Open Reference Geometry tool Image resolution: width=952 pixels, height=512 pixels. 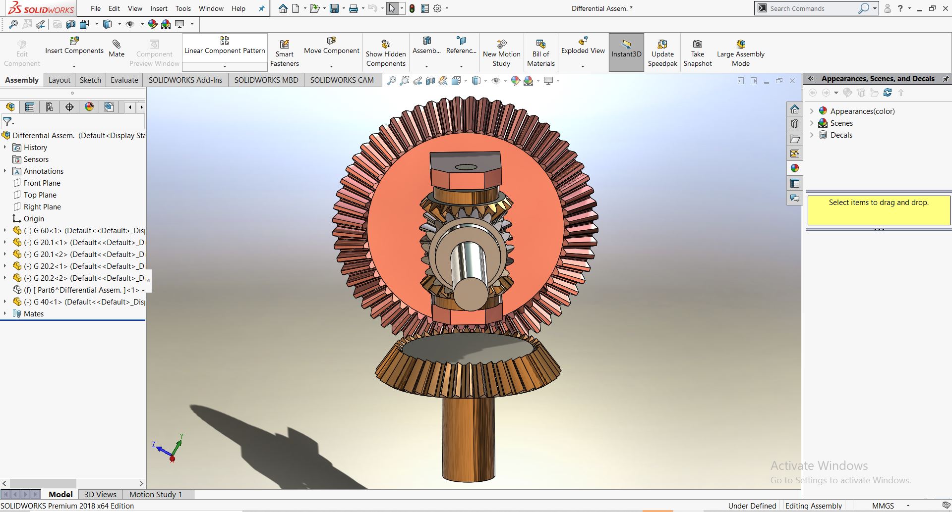[x=461, y=46]
